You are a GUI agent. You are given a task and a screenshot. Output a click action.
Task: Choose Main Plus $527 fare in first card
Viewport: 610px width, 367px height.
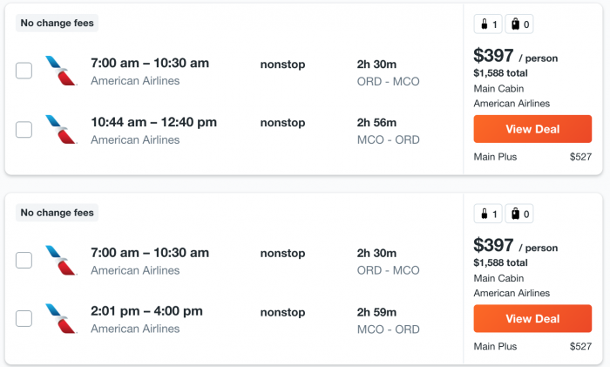532,157
